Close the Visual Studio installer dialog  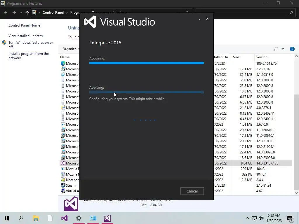point(207,19)
